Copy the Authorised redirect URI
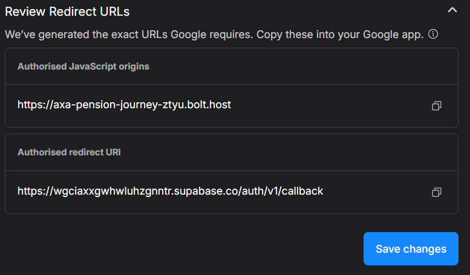Viewport: 470px width, 275px height. [436, 192]
